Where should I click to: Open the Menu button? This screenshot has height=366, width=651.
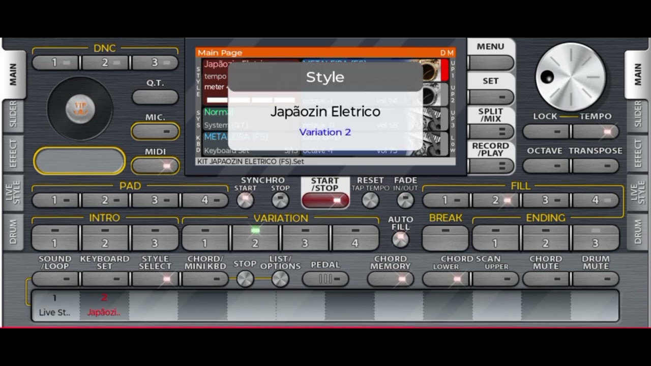[x=491, y=63]
